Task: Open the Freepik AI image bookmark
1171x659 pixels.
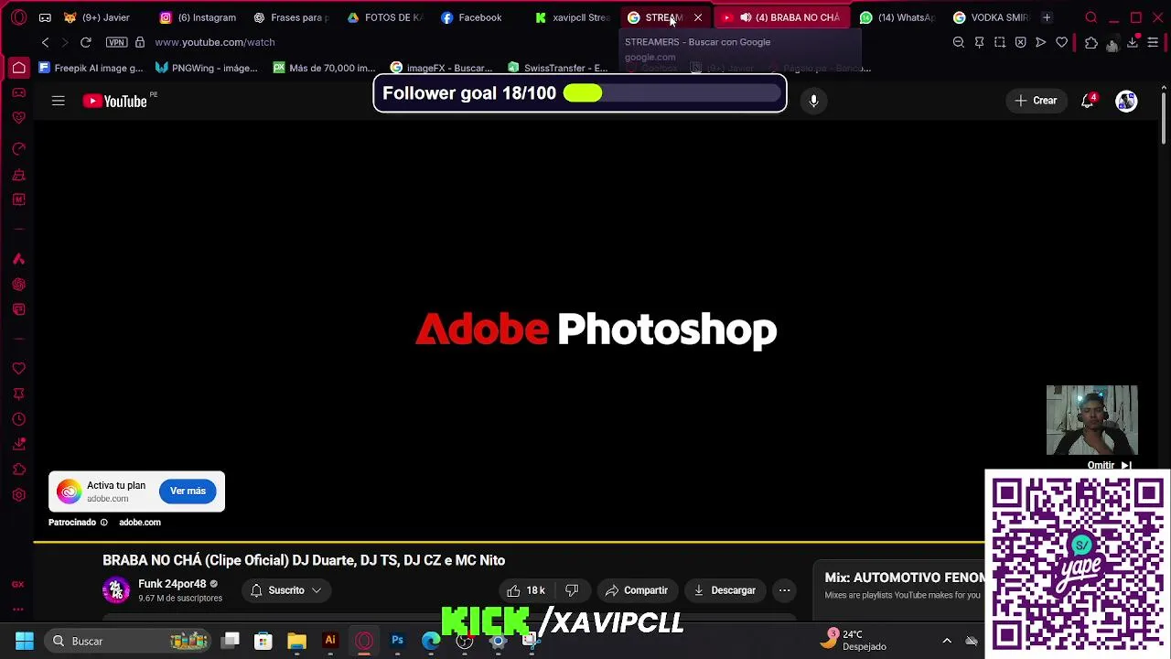Action: click(91, 68)
